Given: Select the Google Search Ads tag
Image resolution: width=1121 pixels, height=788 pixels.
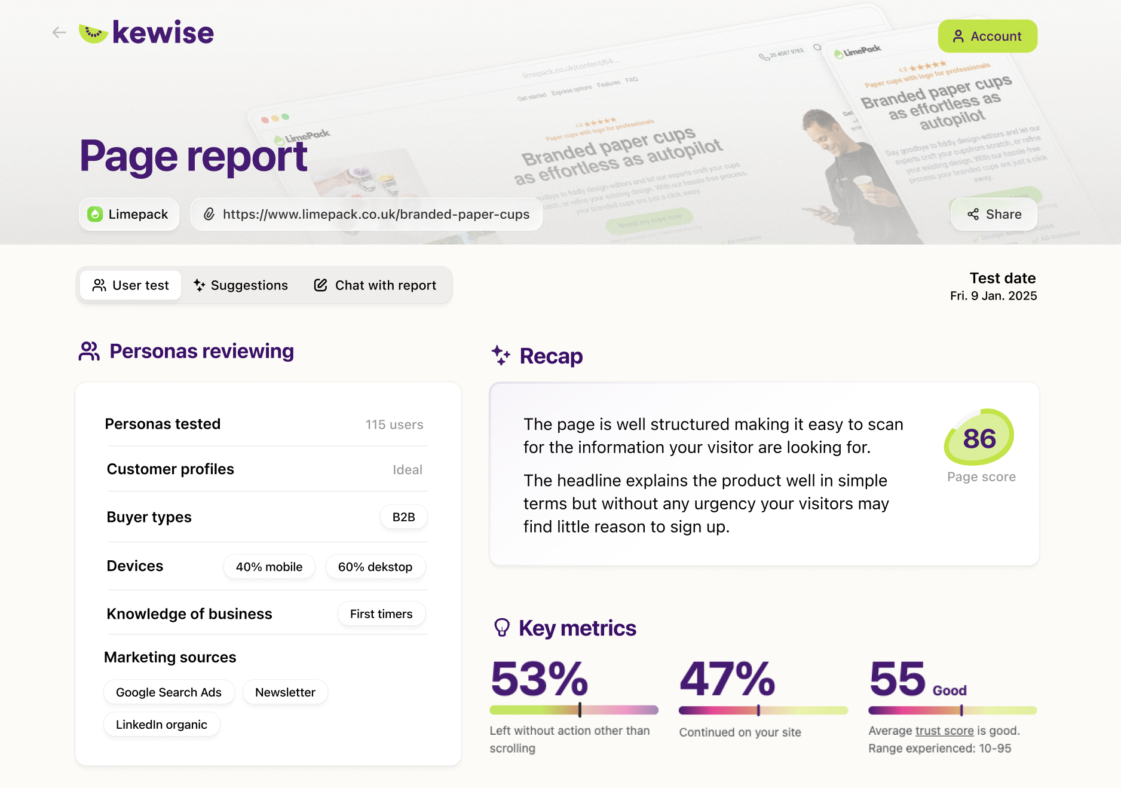Looking at the screenshot, I should pyautogui.click(x=169, y=692).
